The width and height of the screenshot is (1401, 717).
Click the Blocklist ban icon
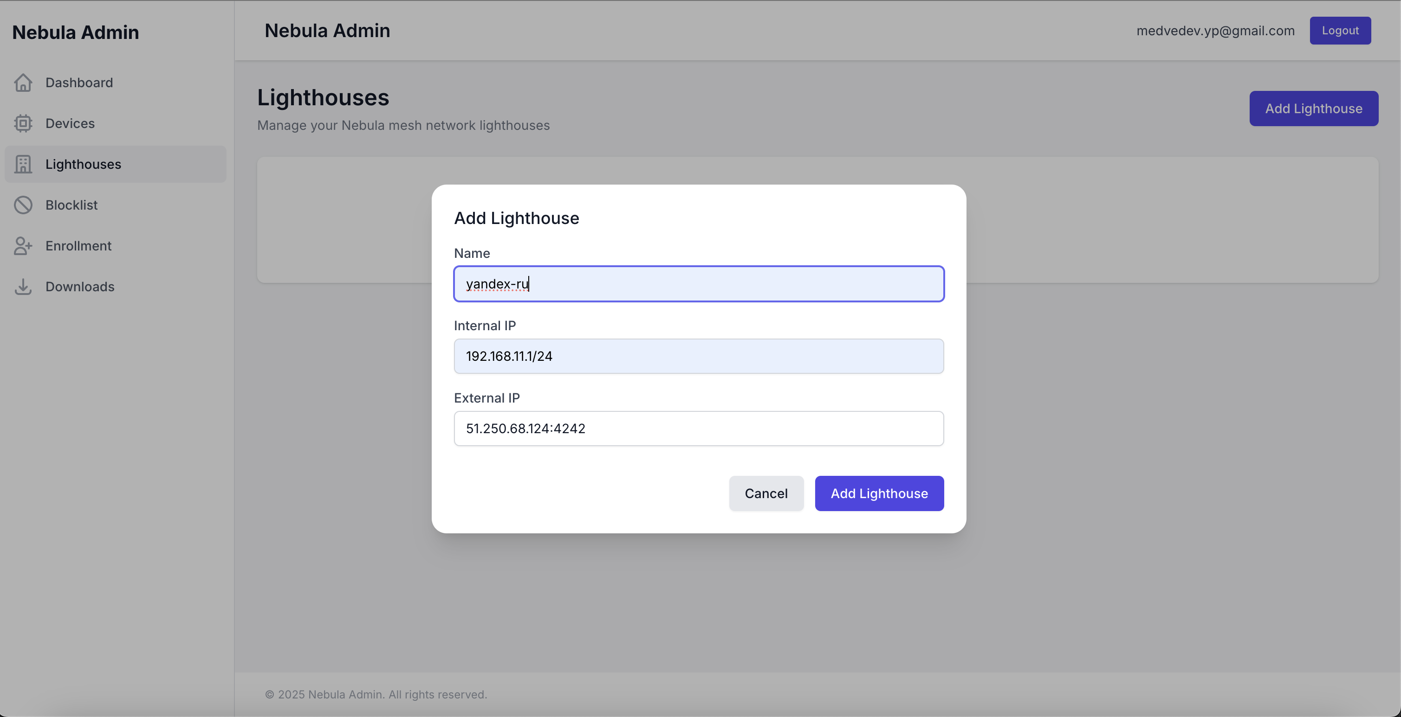(x=23, y=205)
